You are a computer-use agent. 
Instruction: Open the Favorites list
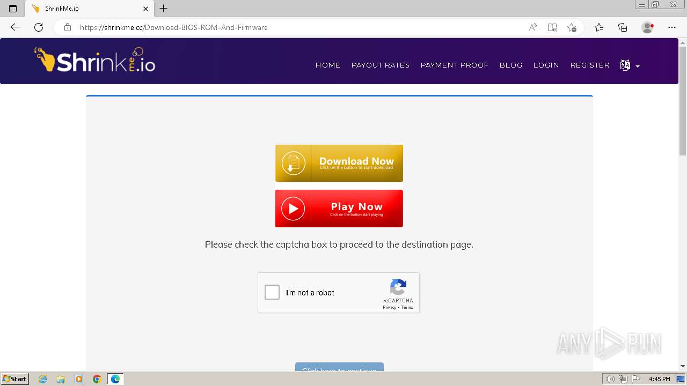pos(599,27)
